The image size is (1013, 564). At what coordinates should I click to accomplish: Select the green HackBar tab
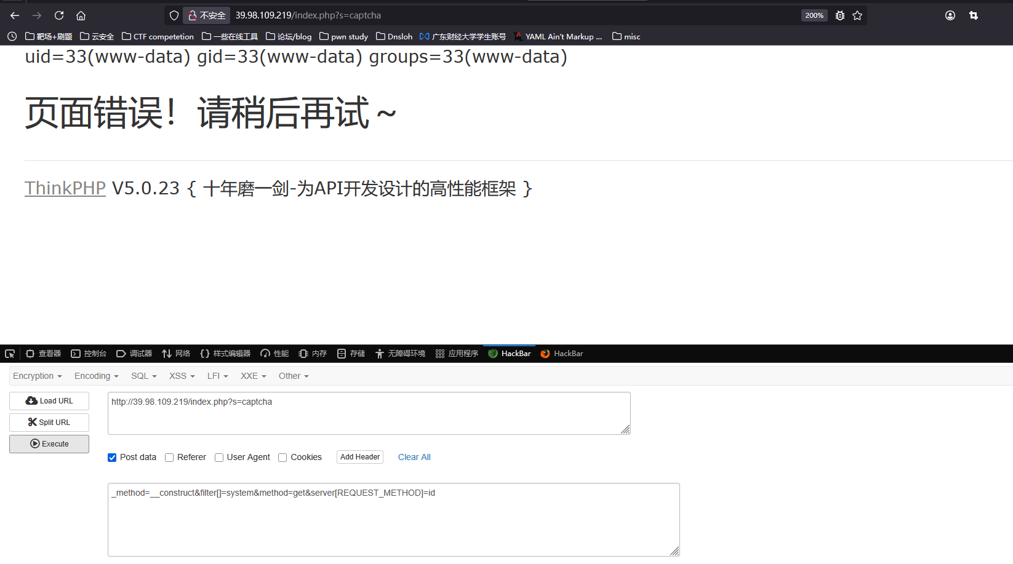[510, 354]
